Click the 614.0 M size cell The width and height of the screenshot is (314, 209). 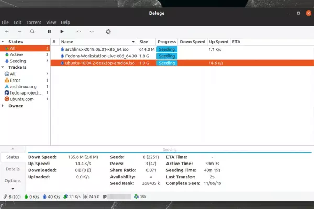tap(147, 49)
